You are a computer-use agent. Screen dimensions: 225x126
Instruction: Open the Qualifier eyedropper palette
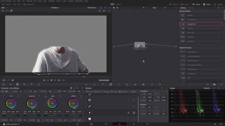tap(102, 84)
